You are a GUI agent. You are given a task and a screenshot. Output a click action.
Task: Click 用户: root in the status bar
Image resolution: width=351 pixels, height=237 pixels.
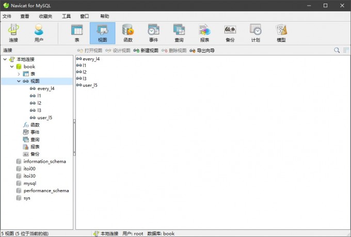pos(133,233)
